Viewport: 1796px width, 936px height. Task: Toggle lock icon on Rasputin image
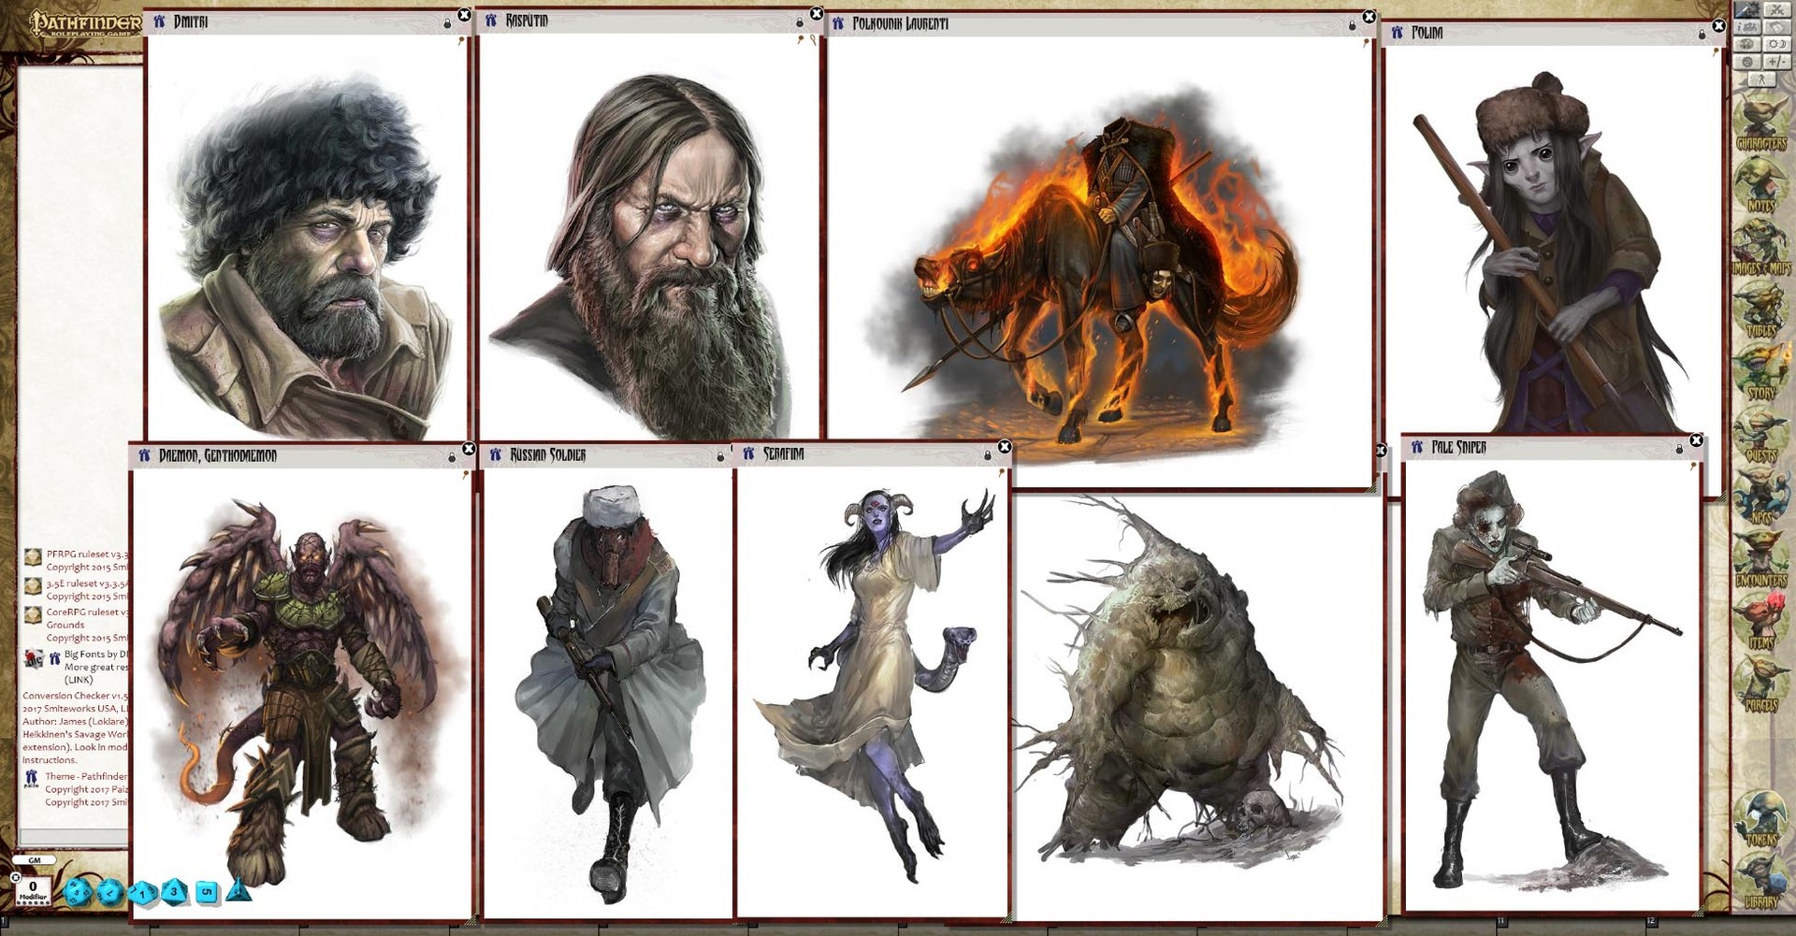coord(800,22)
